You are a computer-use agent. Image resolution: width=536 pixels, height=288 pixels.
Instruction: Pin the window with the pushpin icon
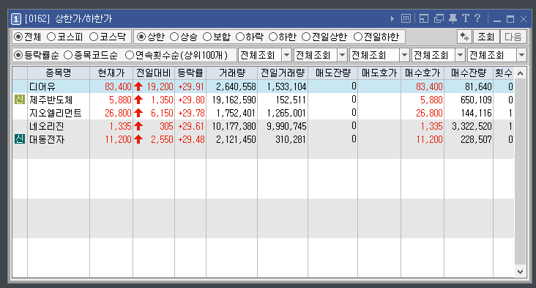tap(453, 18)
